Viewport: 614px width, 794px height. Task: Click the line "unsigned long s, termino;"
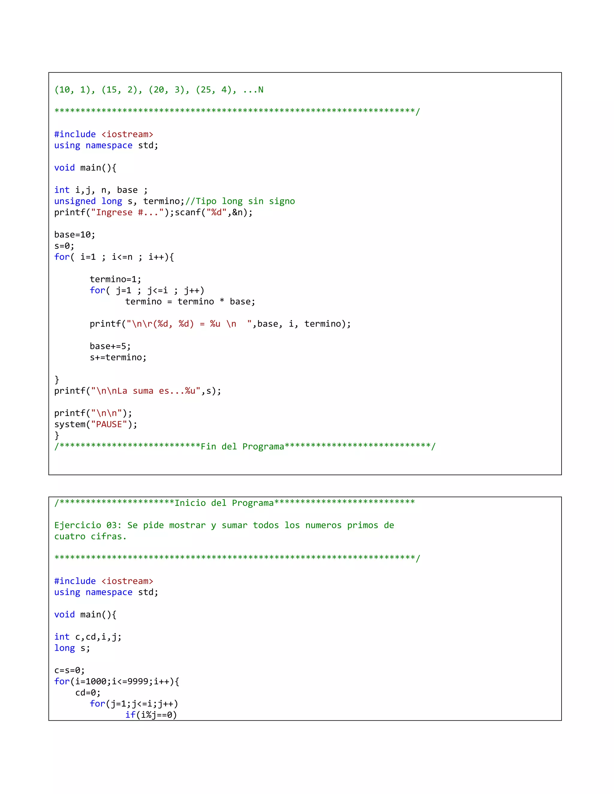pyautogui.click(x=120, y=201)
